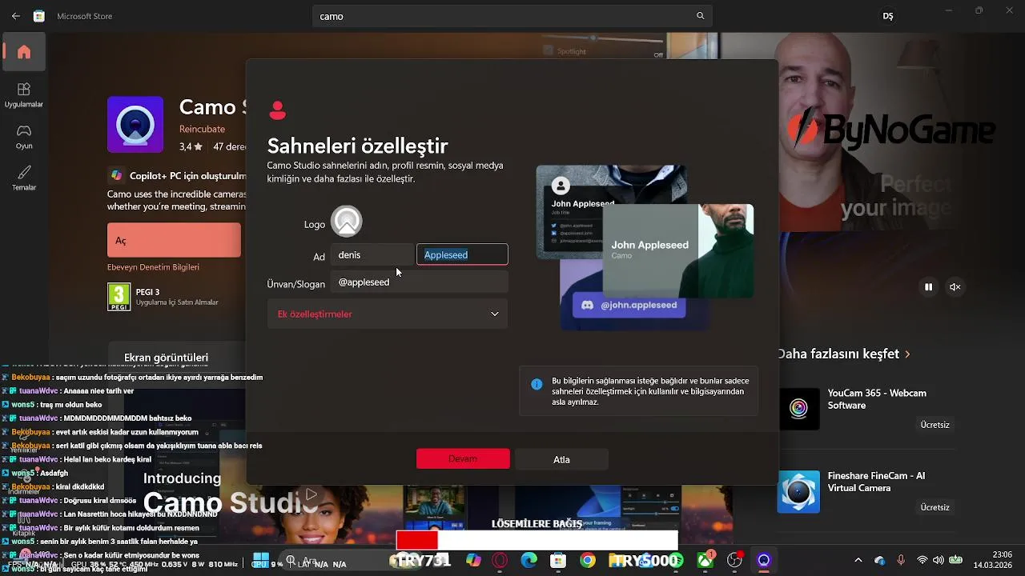
Task: Click Ücretsiz button for YouCam 365
Action: click(x=935, y=425)
